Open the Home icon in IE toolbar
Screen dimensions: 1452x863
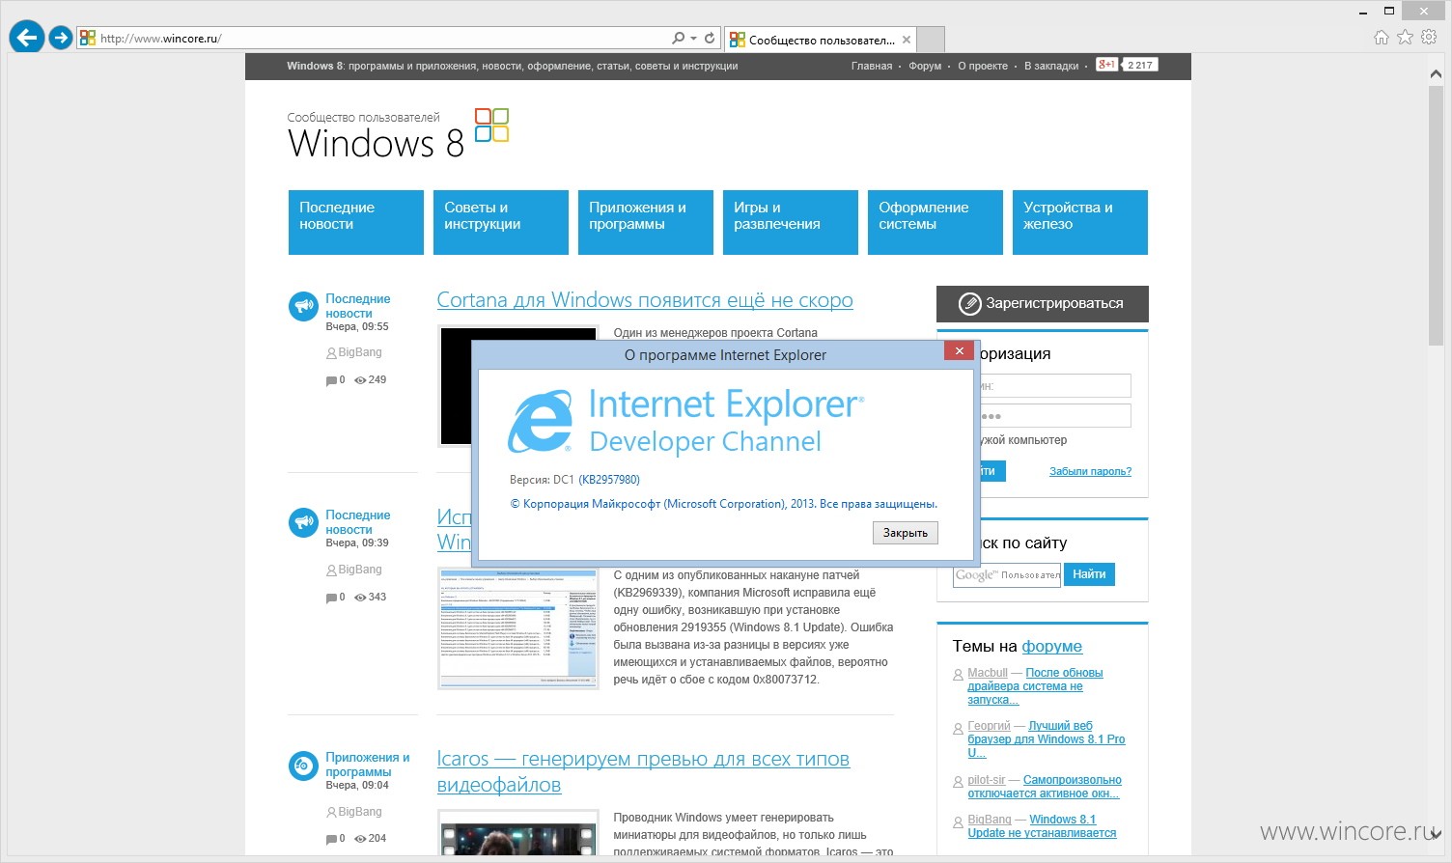[1382, 37]
